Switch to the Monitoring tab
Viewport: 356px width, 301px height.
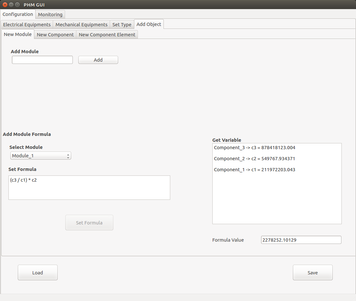50,14
